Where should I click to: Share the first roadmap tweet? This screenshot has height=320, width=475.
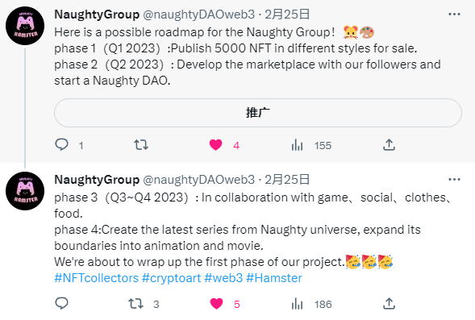389,145
